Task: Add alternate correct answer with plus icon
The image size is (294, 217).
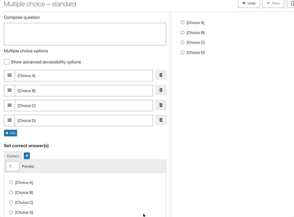Action: point(27,156)
